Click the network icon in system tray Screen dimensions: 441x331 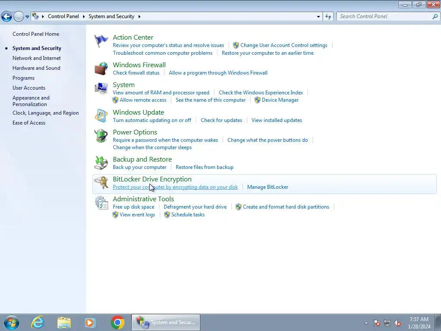(387, 323)
